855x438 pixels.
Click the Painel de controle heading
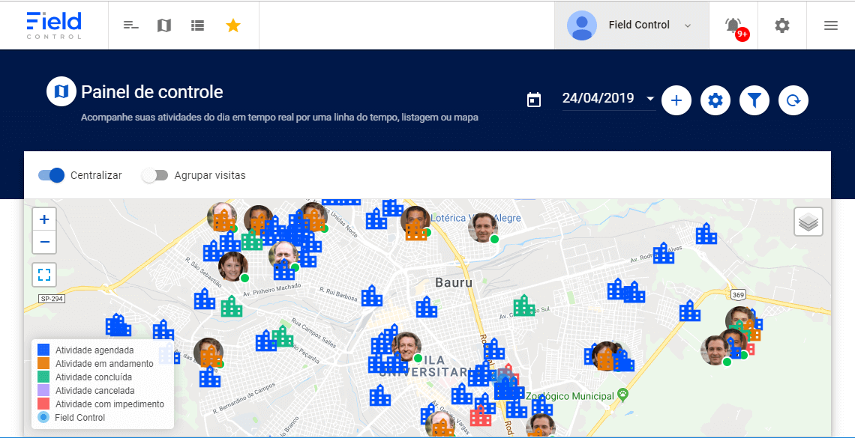pyautogui.click(x=152, y=92)
